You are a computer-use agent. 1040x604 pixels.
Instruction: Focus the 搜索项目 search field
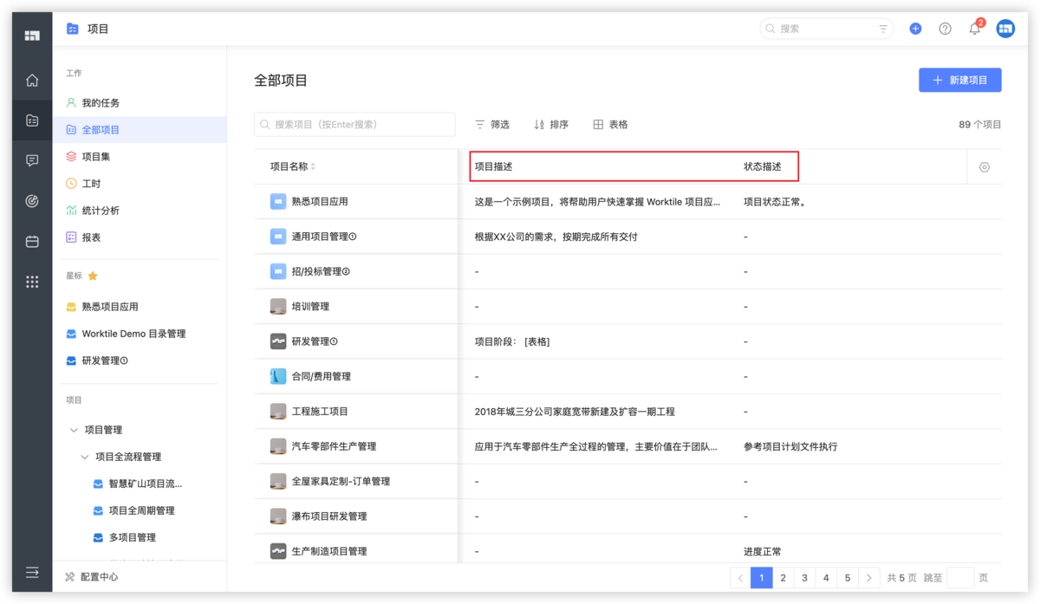(355, 125)
